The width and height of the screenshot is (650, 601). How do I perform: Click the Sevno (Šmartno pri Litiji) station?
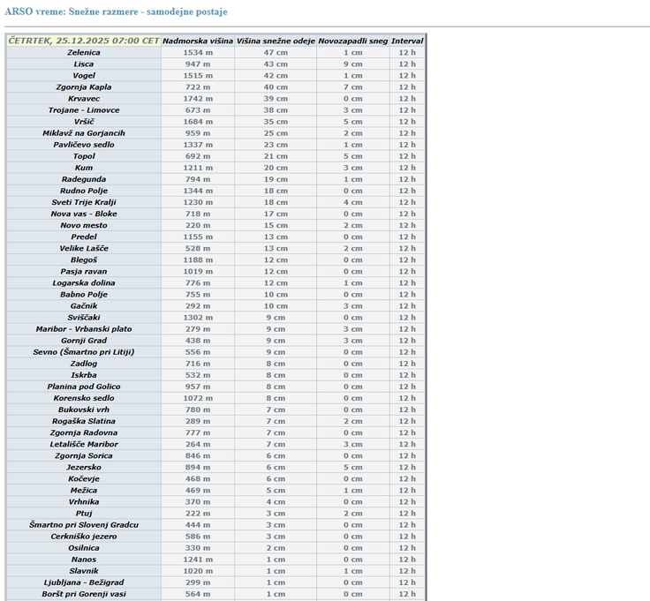tap(84, 352)
